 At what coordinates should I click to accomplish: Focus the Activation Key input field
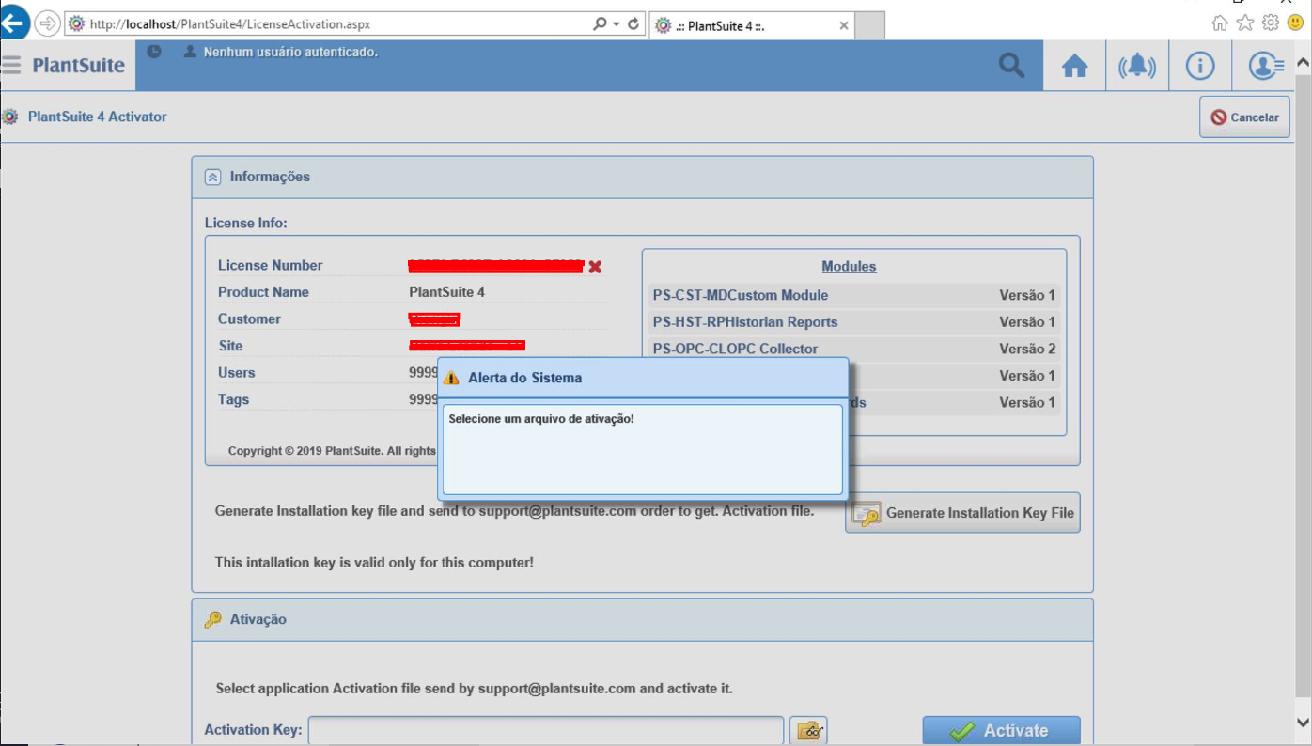[x=546, y=731]
